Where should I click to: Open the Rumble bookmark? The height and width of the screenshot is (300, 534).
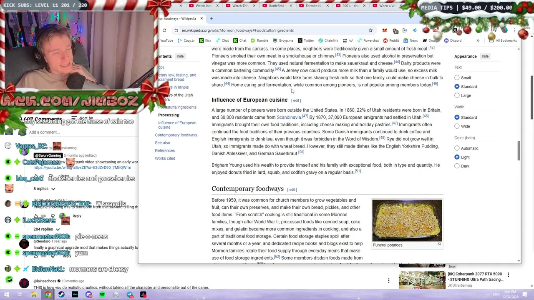point(259,40)
